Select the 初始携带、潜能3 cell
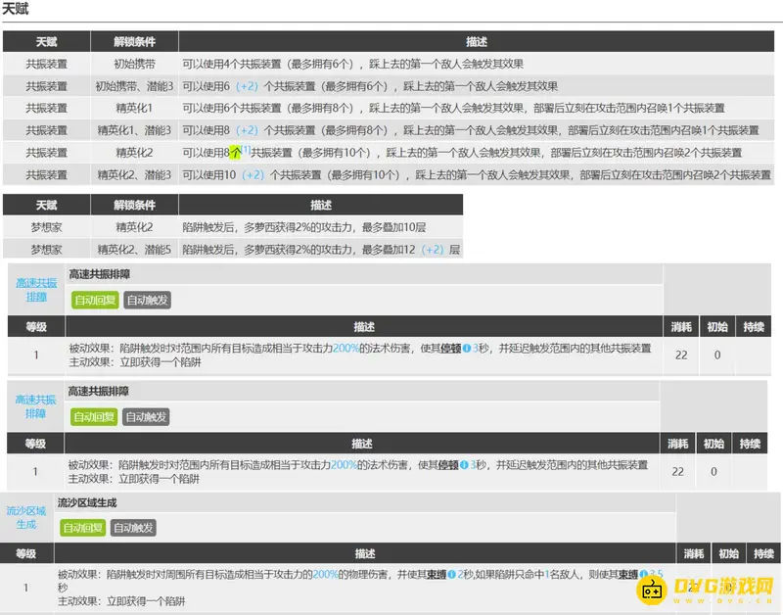 134,86
